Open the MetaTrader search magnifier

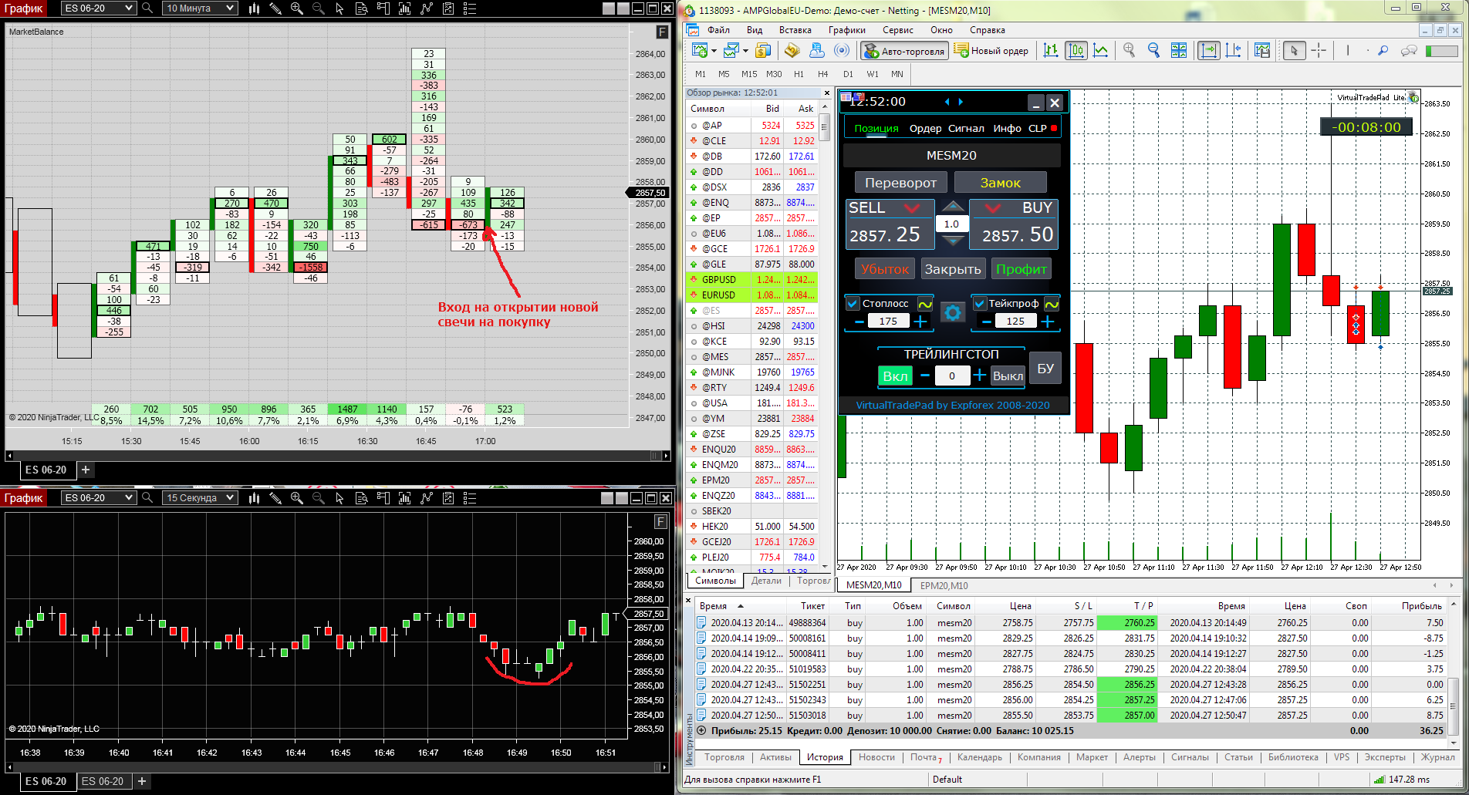tap(1383, 51)
